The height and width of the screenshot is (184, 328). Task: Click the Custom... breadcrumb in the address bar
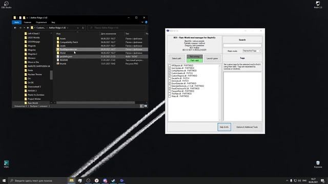(40, 28)
